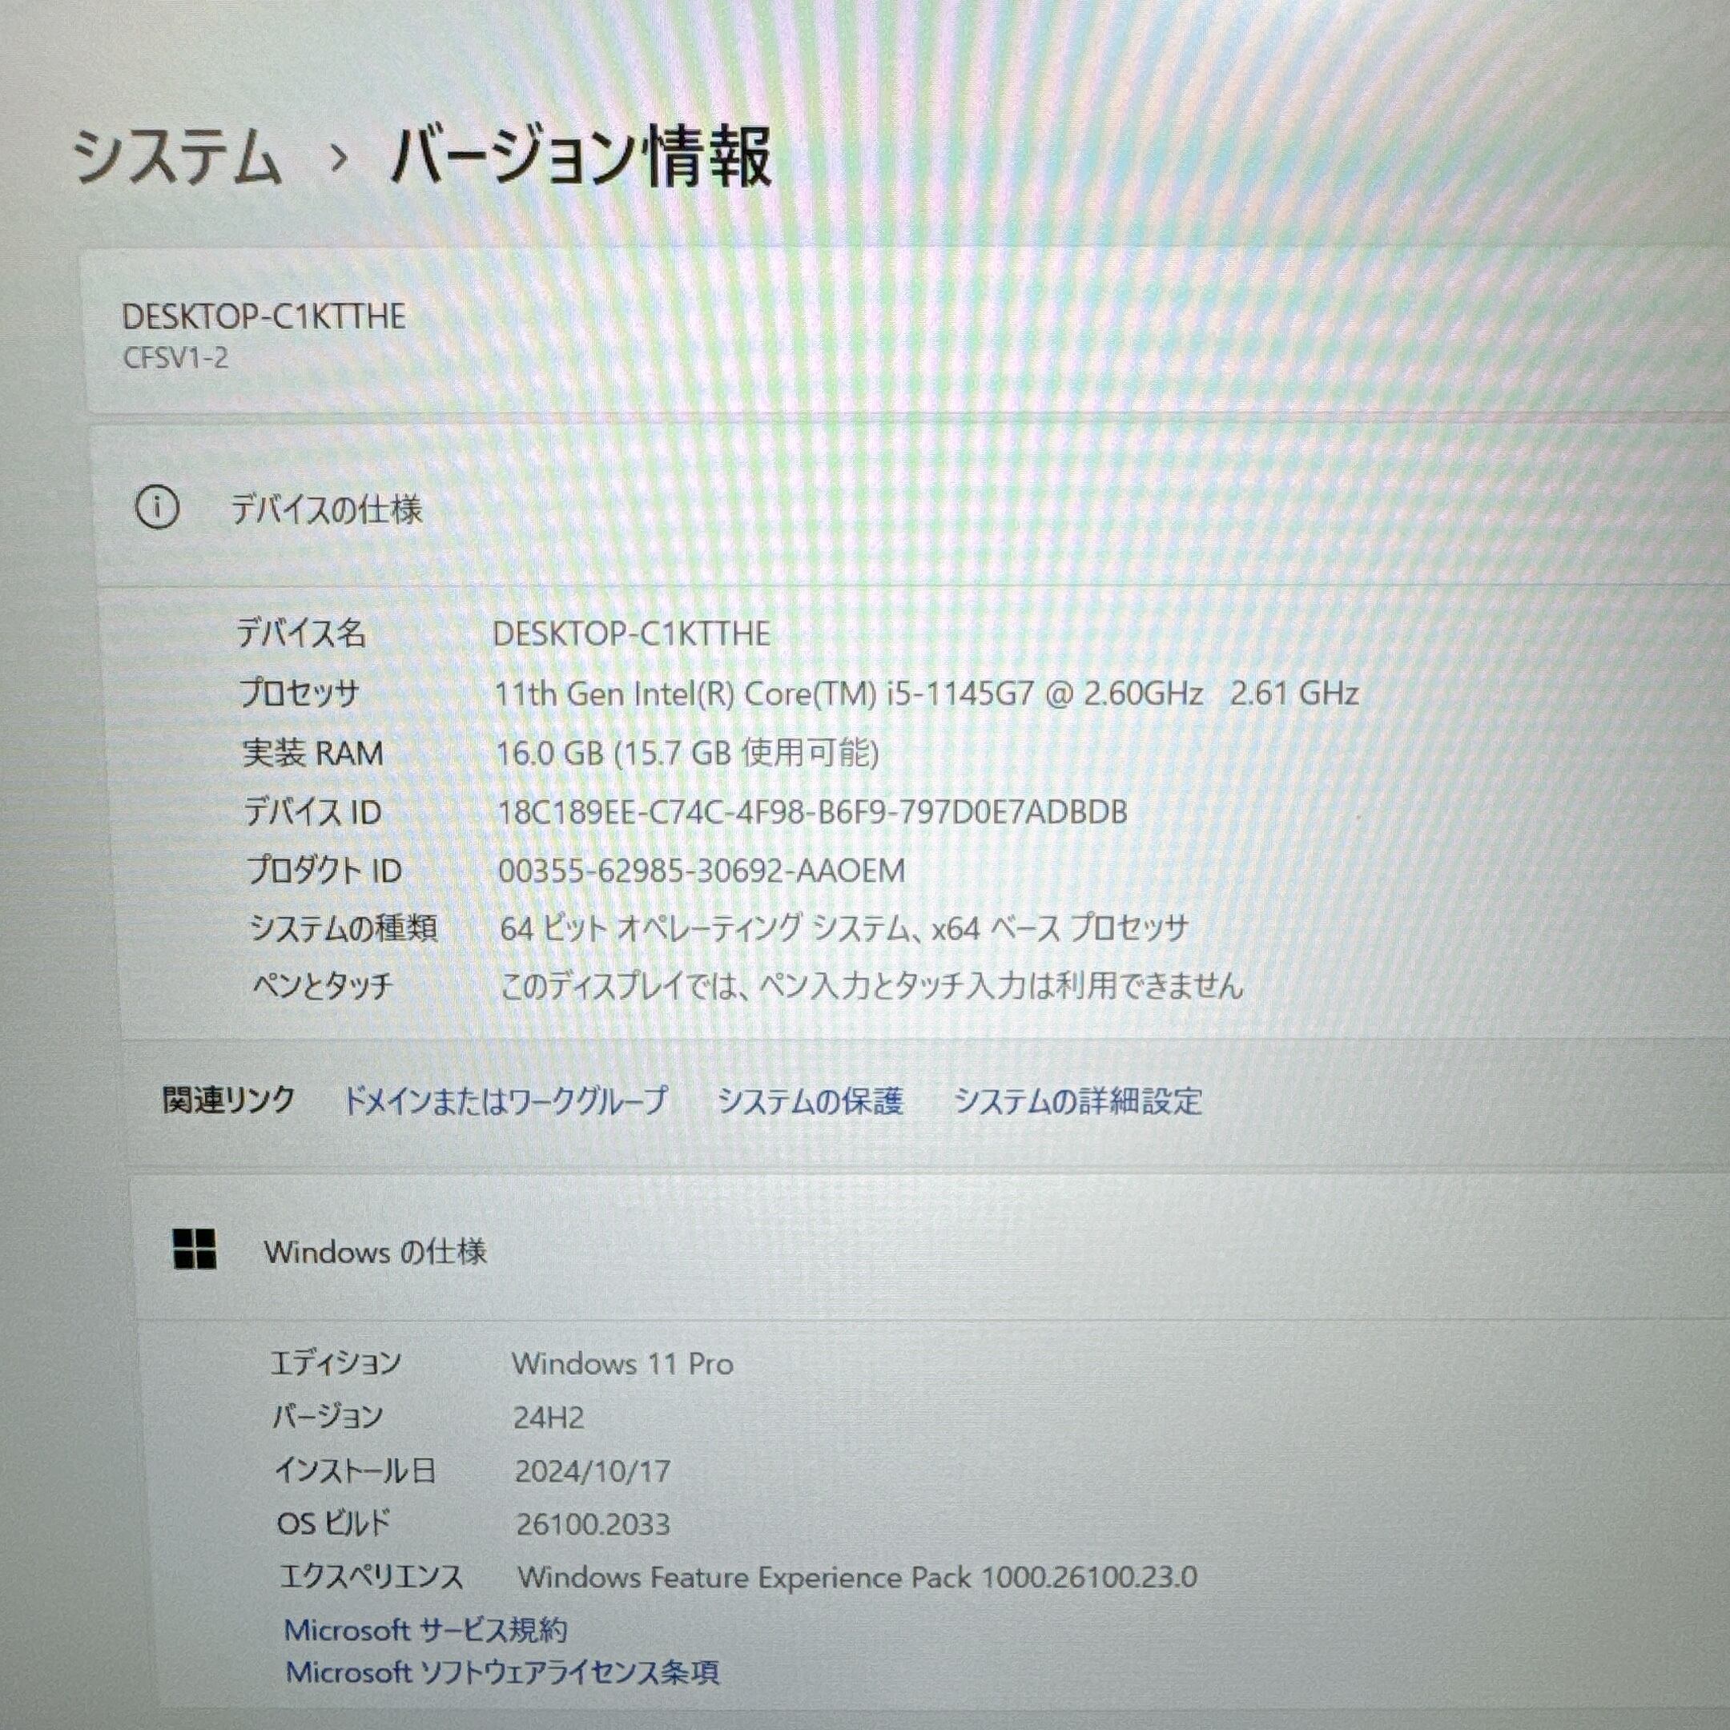This screenshot has width=1730, height=1730.
Task: Click the OS ビルド 26100.2033 value
Action: [x=593, y=1524]
